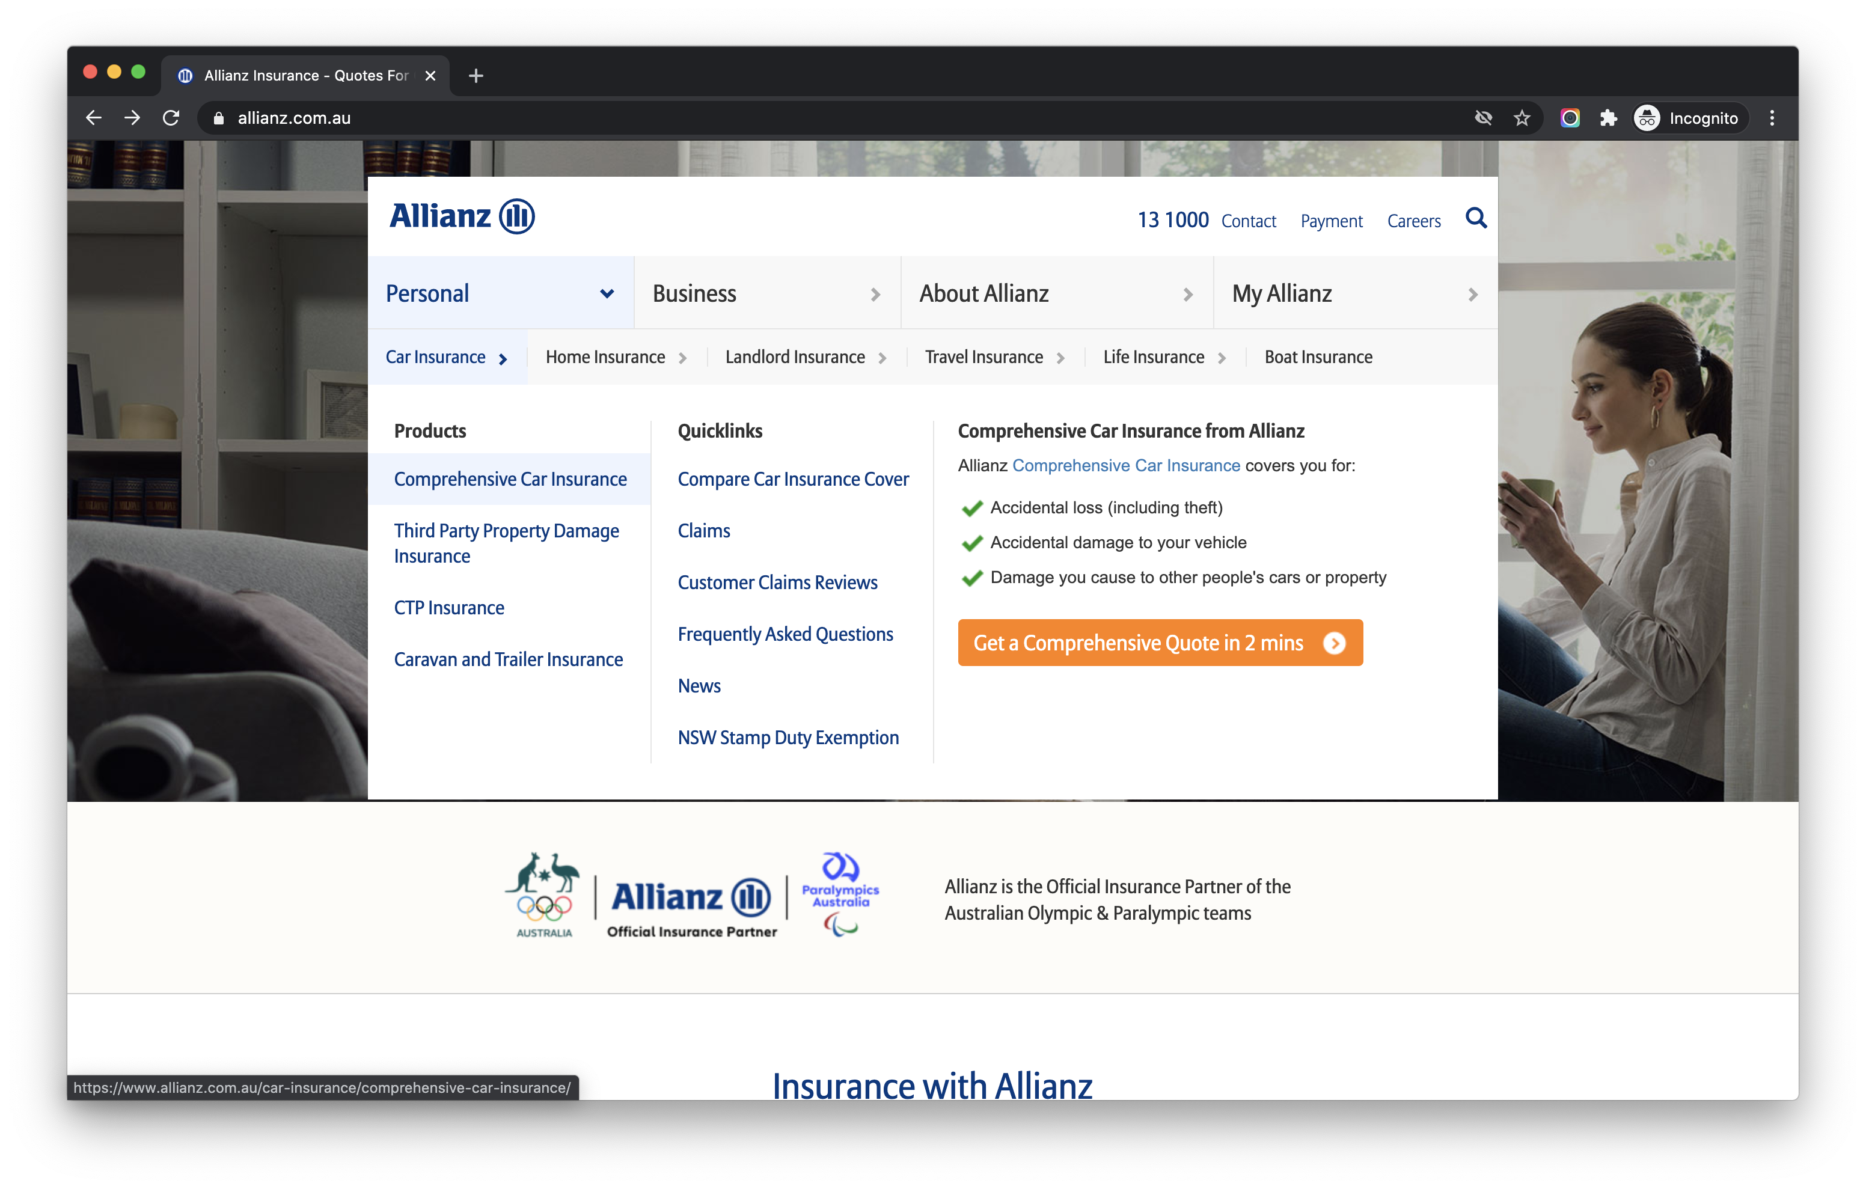Open the puzzle-piece Extensions menu
The image size is (1866, 1189).
click(x=1609, y=118)
